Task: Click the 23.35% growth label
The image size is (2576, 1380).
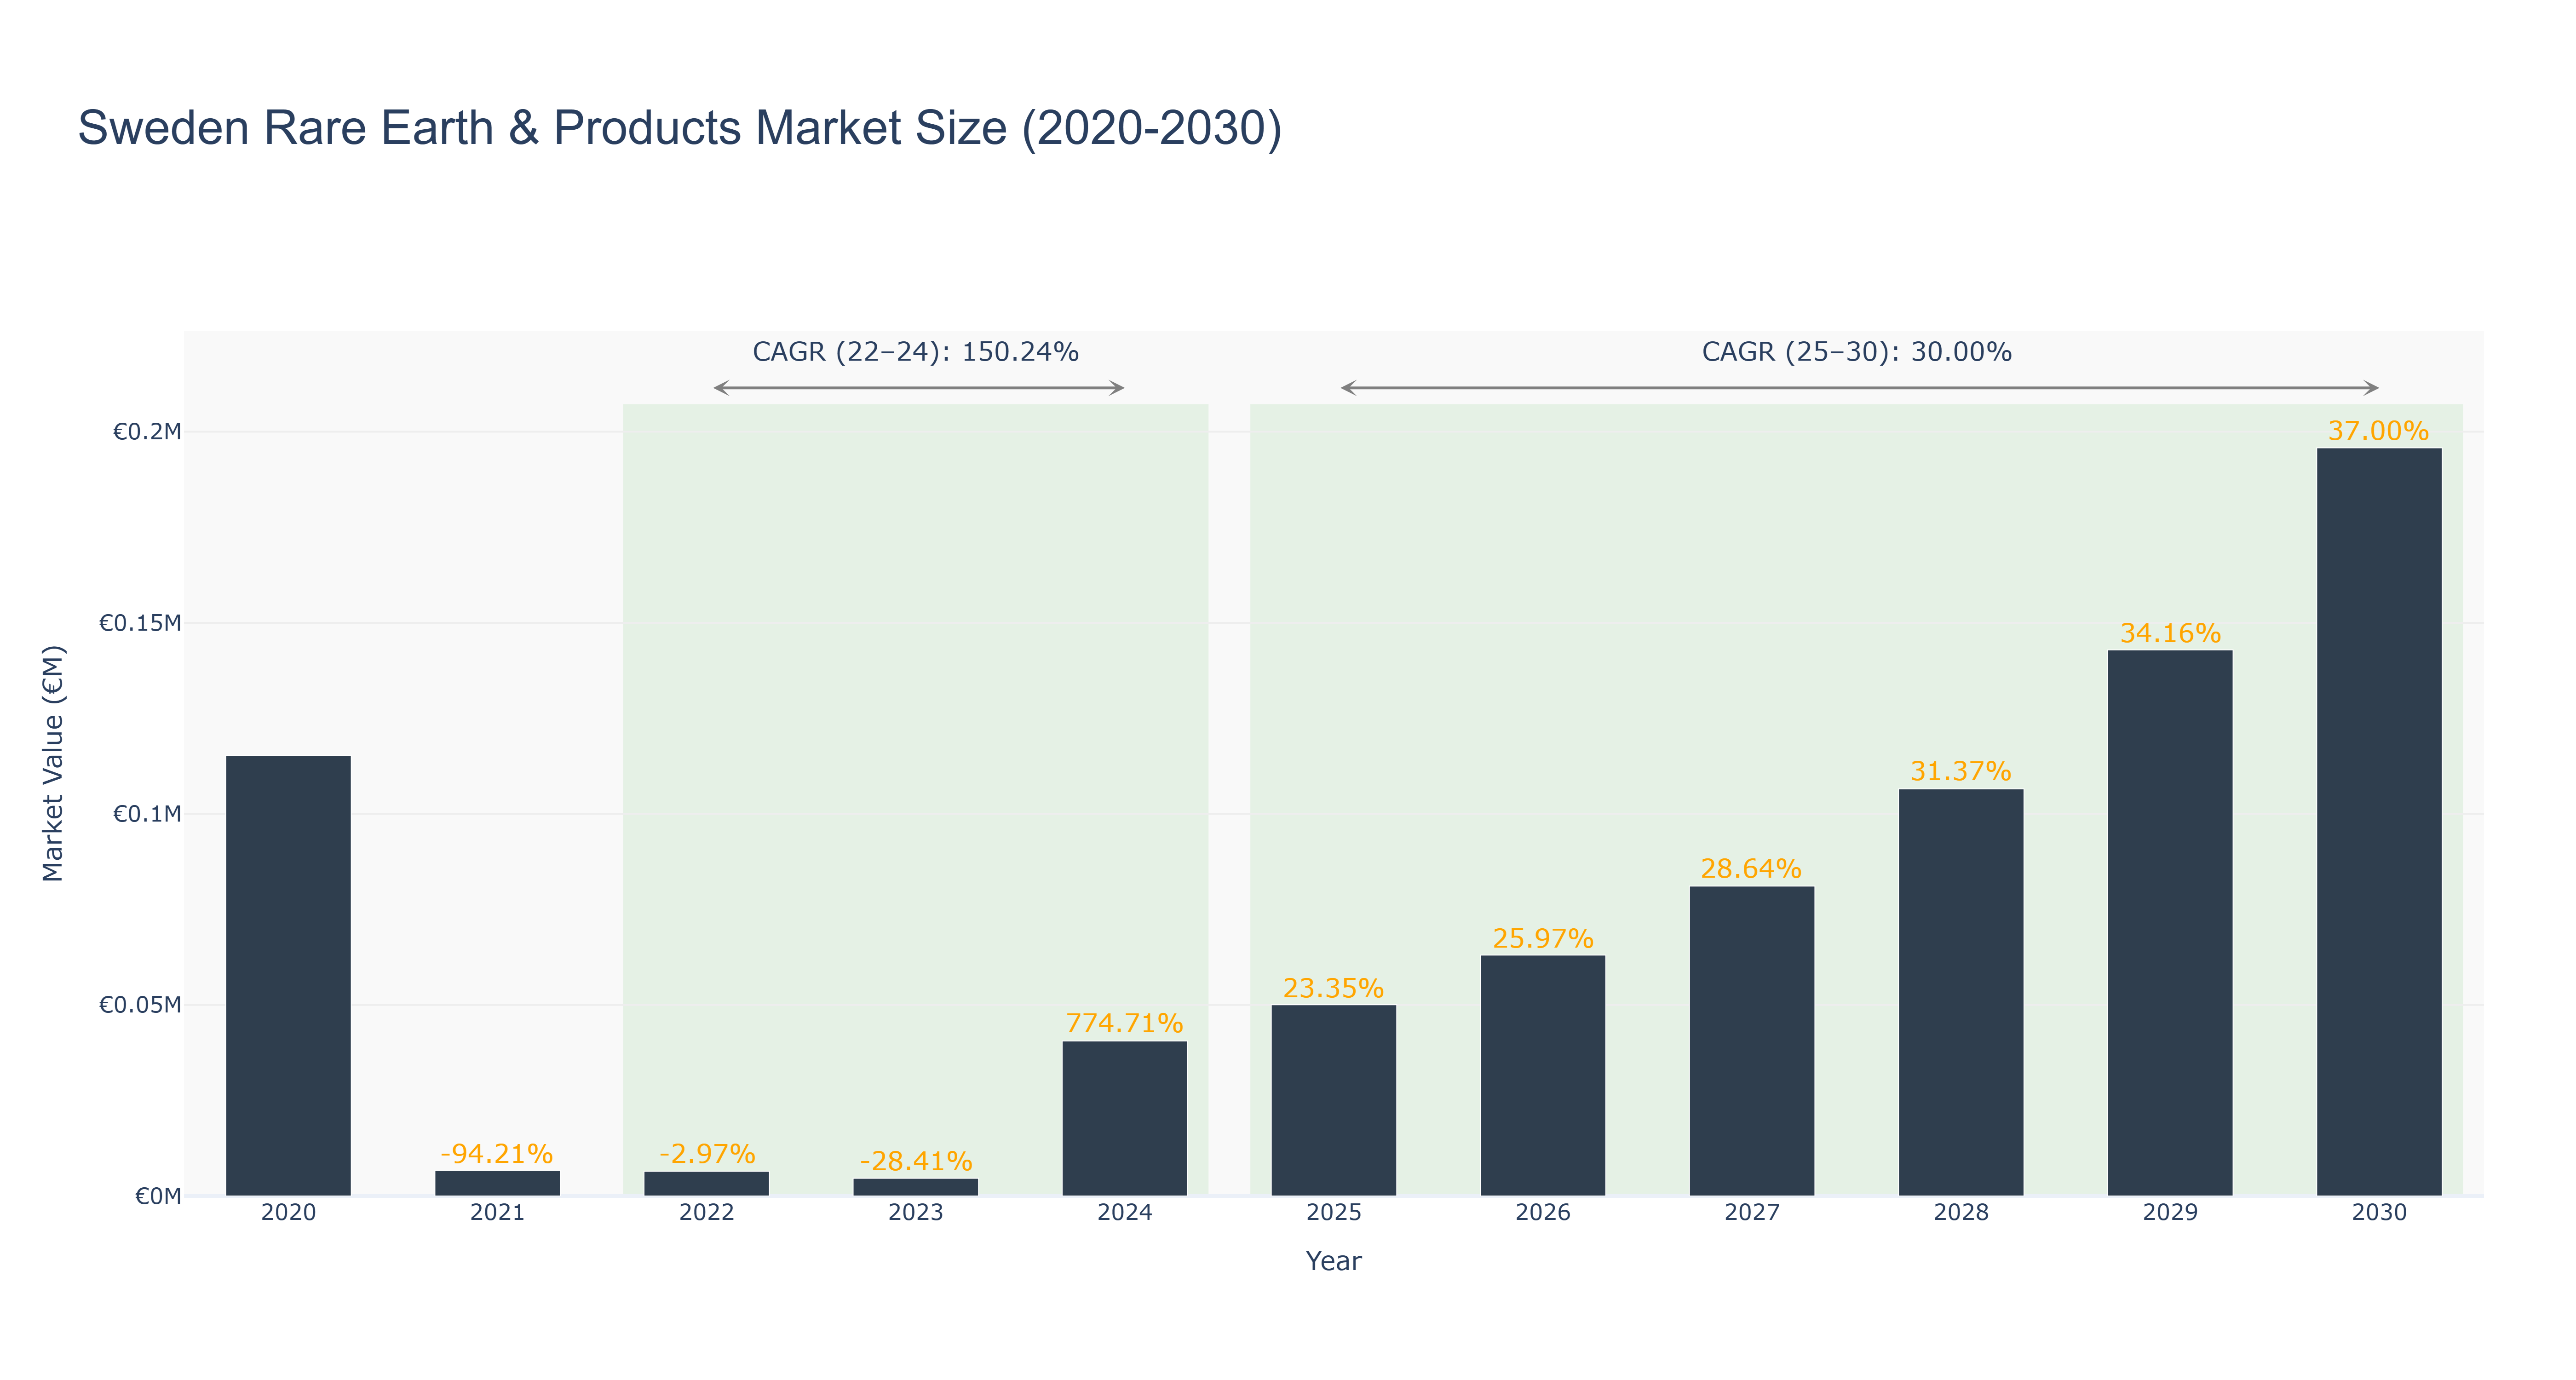Action: pyautogui.click(x=1334, y=988)
